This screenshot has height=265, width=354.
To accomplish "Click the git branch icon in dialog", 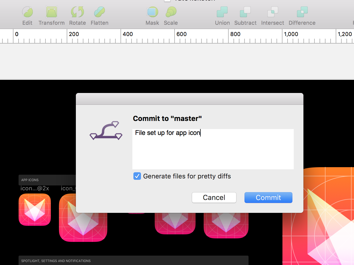I will coord(106,131).
